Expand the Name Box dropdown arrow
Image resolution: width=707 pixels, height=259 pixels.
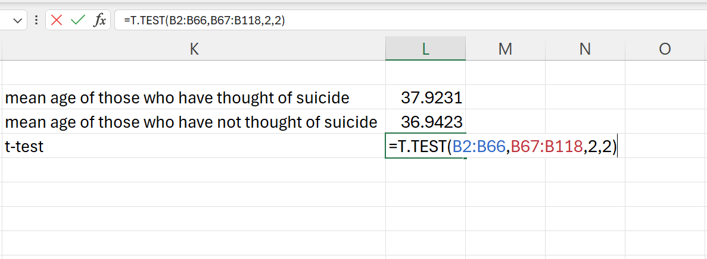click(18, 21)
